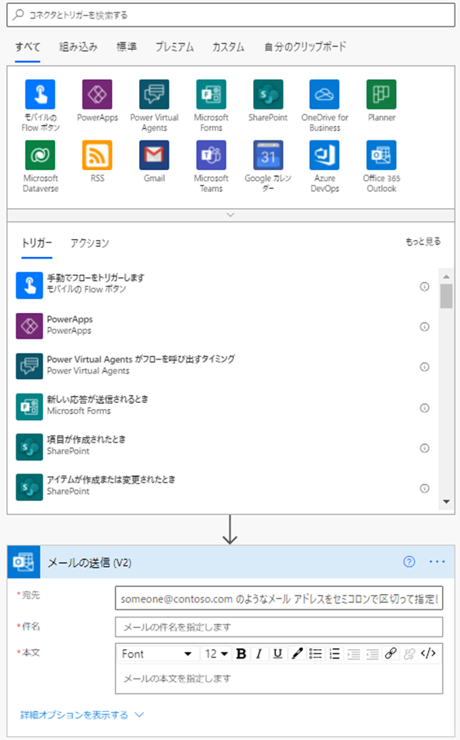This screenshot has height=740, width=460.
Task: Switch to the カスタム tab
Action: [228, 47]
